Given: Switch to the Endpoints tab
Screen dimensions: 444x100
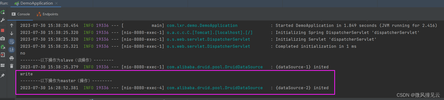Looking at the screenshot, I should (48, 14).
